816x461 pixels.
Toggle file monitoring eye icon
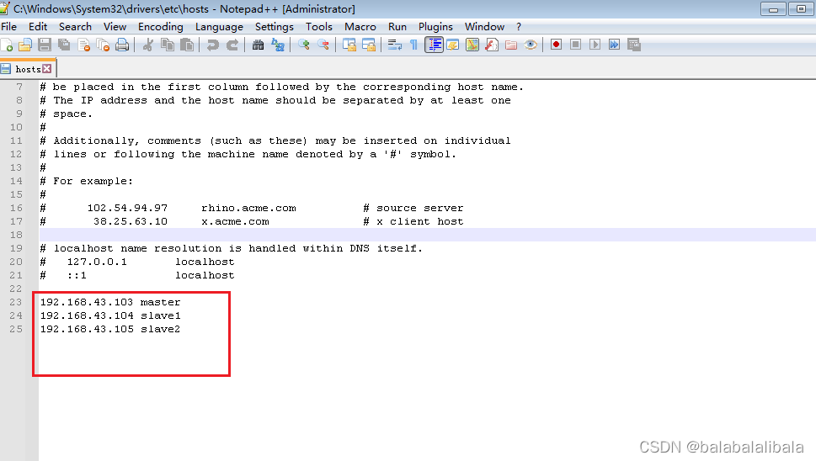[x=531, y=45]
